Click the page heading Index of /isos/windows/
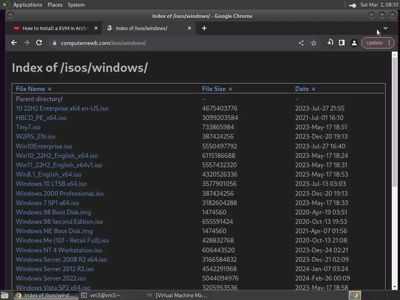This screenshot has width=400, height=300. (x=80, y=68)
